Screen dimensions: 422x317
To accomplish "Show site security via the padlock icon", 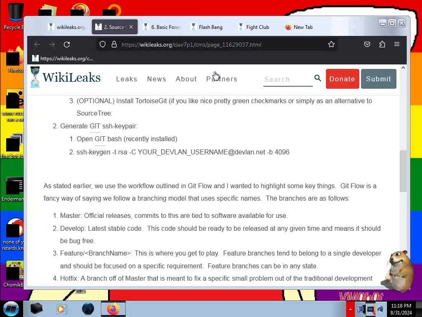I will click(x=114, y=44).
